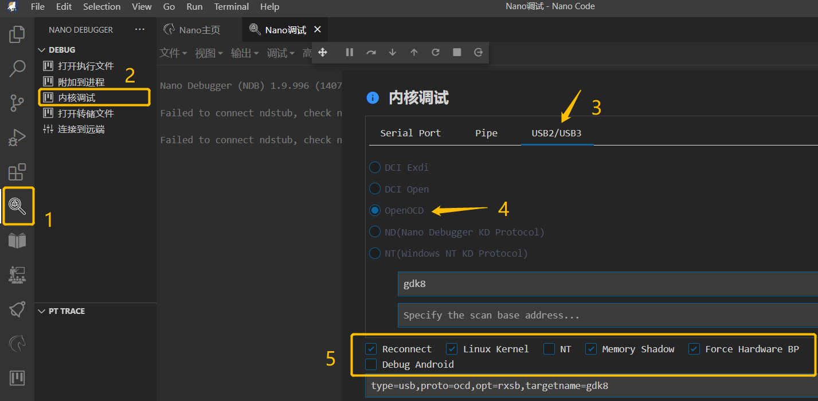Image resolution: width=818 pixels, height=401 pixels.
Task: Toggle the Memory Shadow checkbox
Action: [591, 349]
